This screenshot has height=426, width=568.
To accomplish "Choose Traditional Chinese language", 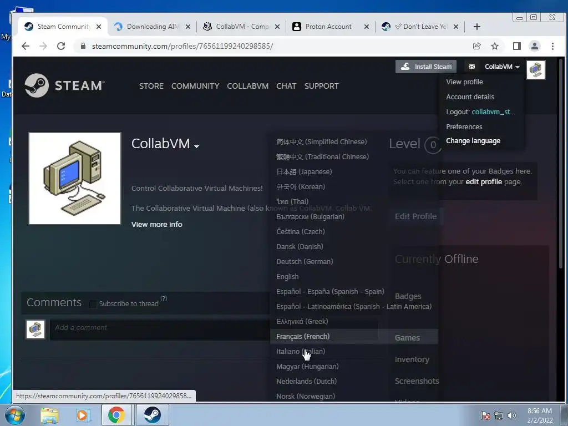I will (x=322, y=156).
